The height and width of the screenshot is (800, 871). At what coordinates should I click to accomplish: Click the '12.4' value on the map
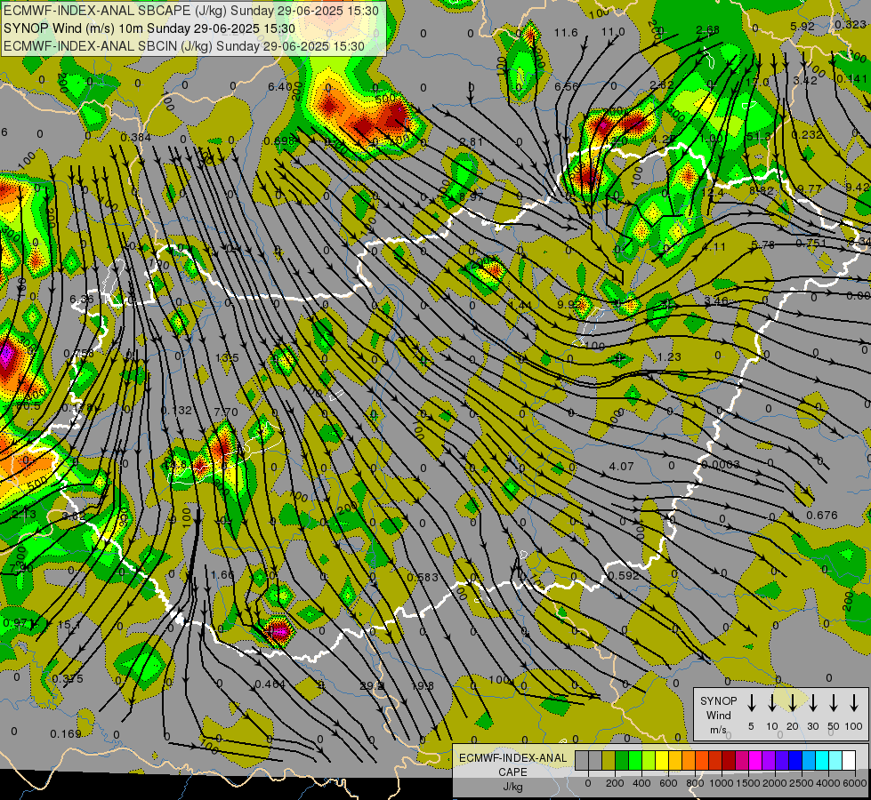(x=713, y=192)
